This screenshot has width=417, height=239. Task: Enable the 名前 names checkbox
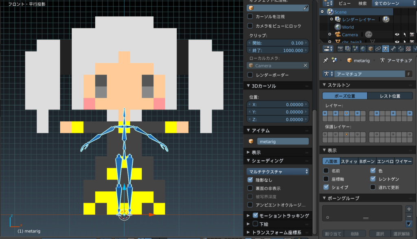(326, 171)
